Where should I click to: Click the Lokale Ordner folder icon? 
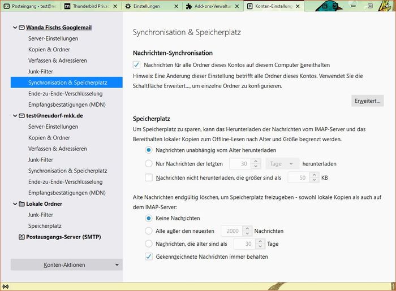click(x=21, y=204)
